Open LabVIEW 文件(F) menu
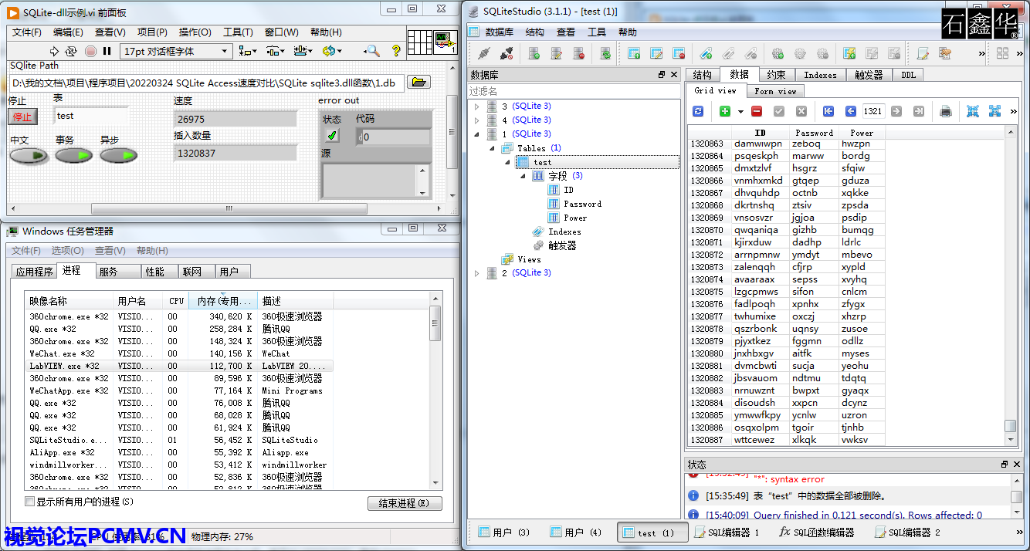The width and height of the screenshot is (1030, 551). (x=27, y=32)
